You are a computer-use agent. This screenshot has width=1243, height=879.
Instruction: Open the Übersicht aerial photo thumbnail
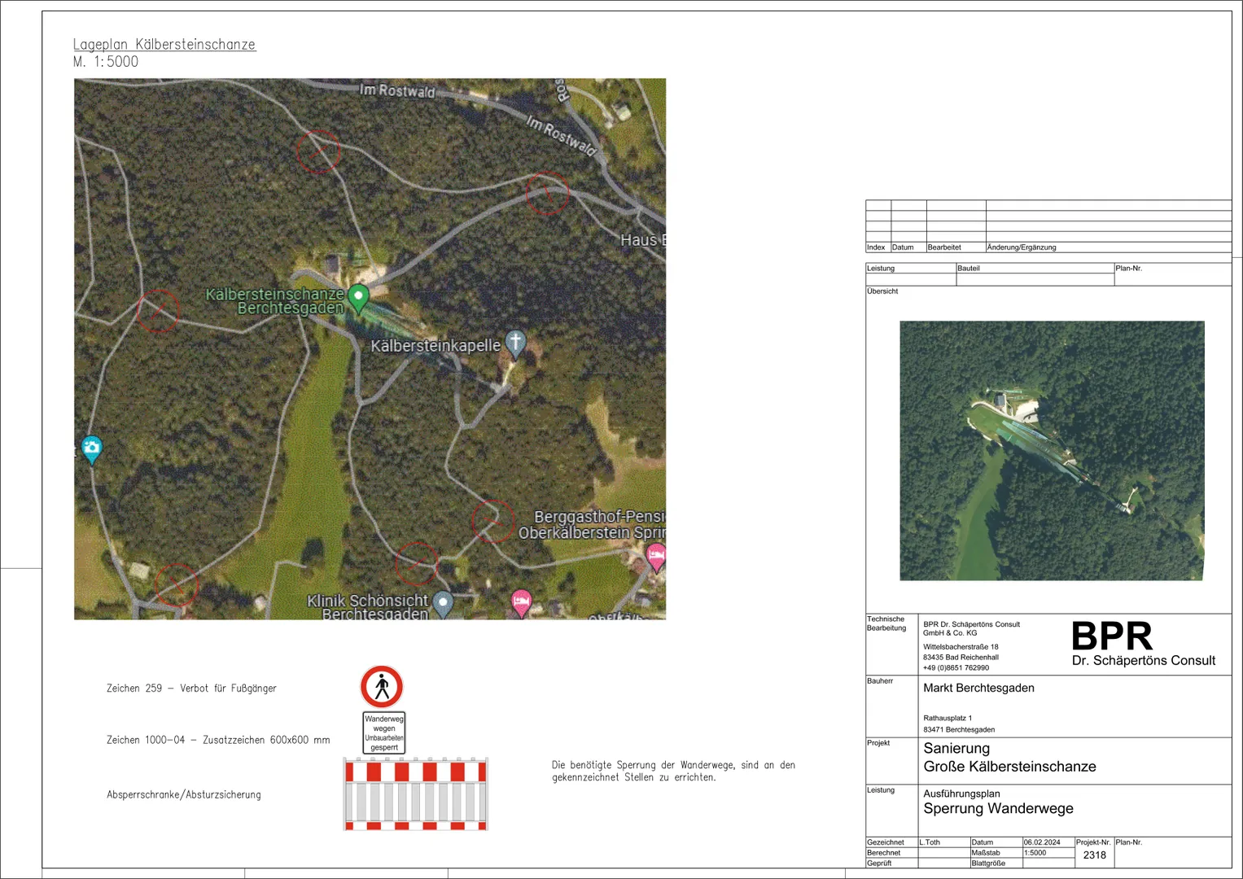pyautogui.click(x=1051, y=450)
